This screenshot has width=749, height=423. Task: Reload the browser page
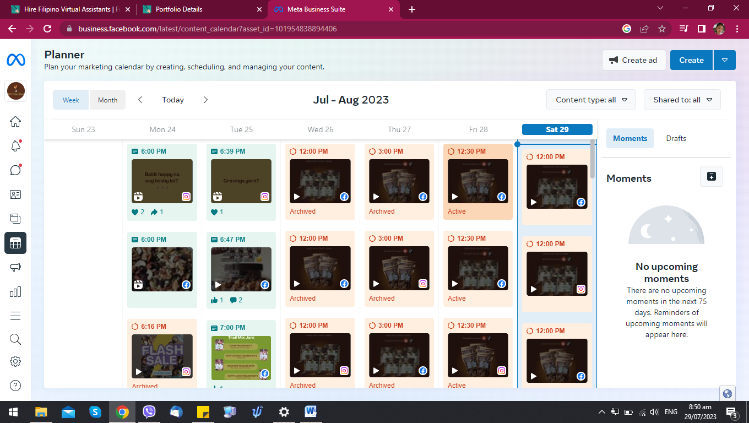pyautogui.click(x=47, y=29)
